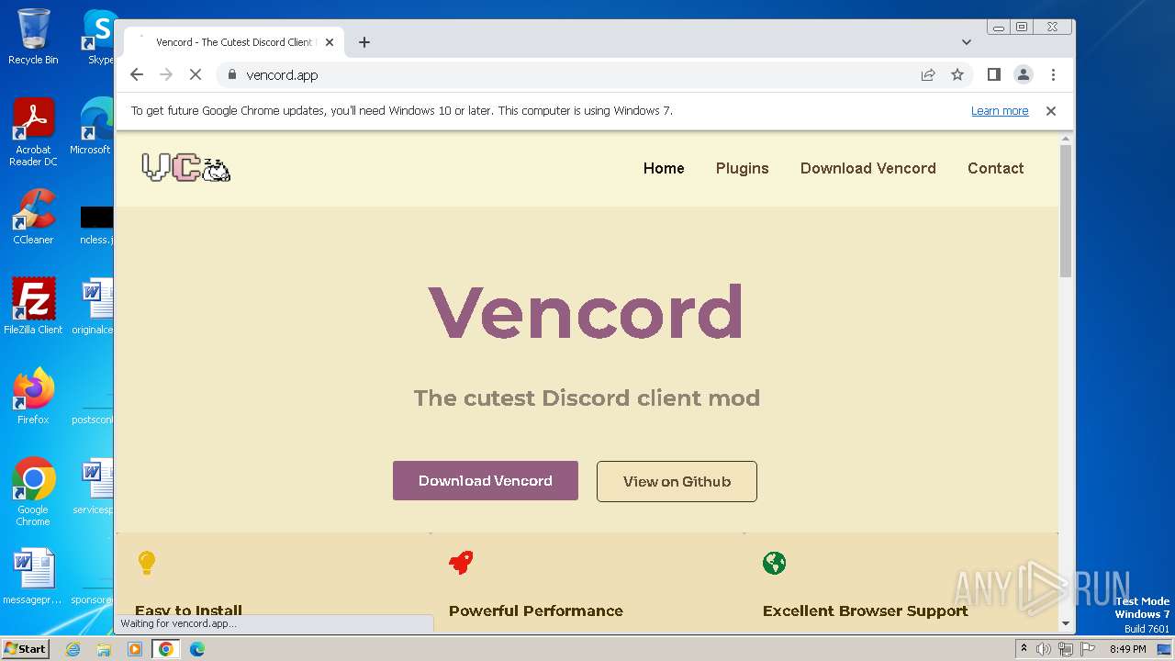Click the Download Vencord purple button
Screen dimensions: 1175x661
click(x=486, y=481)
